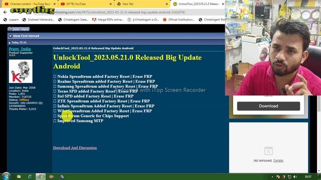Image resolution: width=321 pixels, height=180 pixels.
Task: Switch to the New Tab tab
Action: point(142,4)
